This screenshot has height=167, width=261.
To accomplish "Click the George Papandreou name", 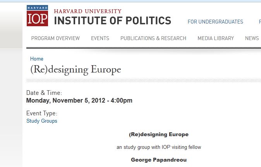I will coord(159,160).
